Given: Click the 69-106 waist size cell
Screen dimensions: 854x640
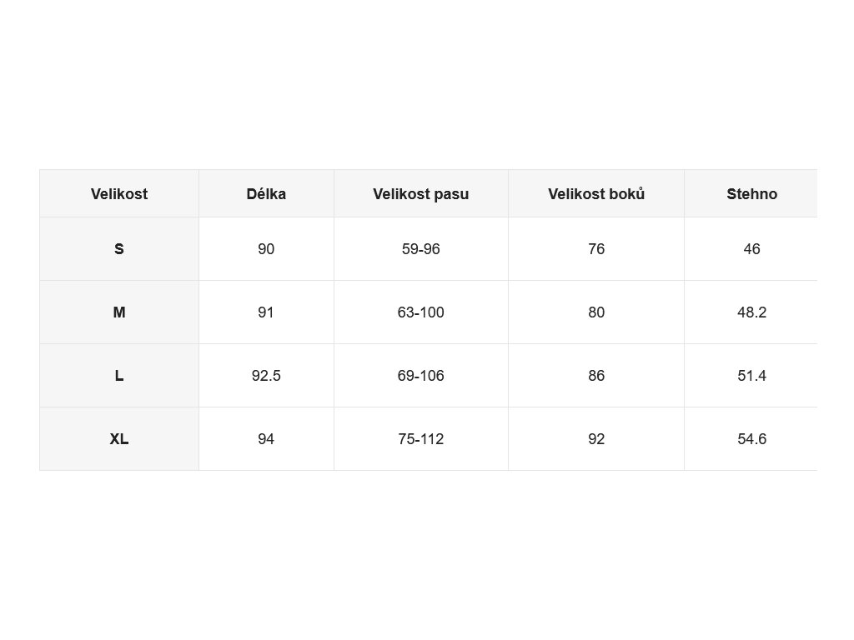Looking at the screenshot, I should (421, 376).
